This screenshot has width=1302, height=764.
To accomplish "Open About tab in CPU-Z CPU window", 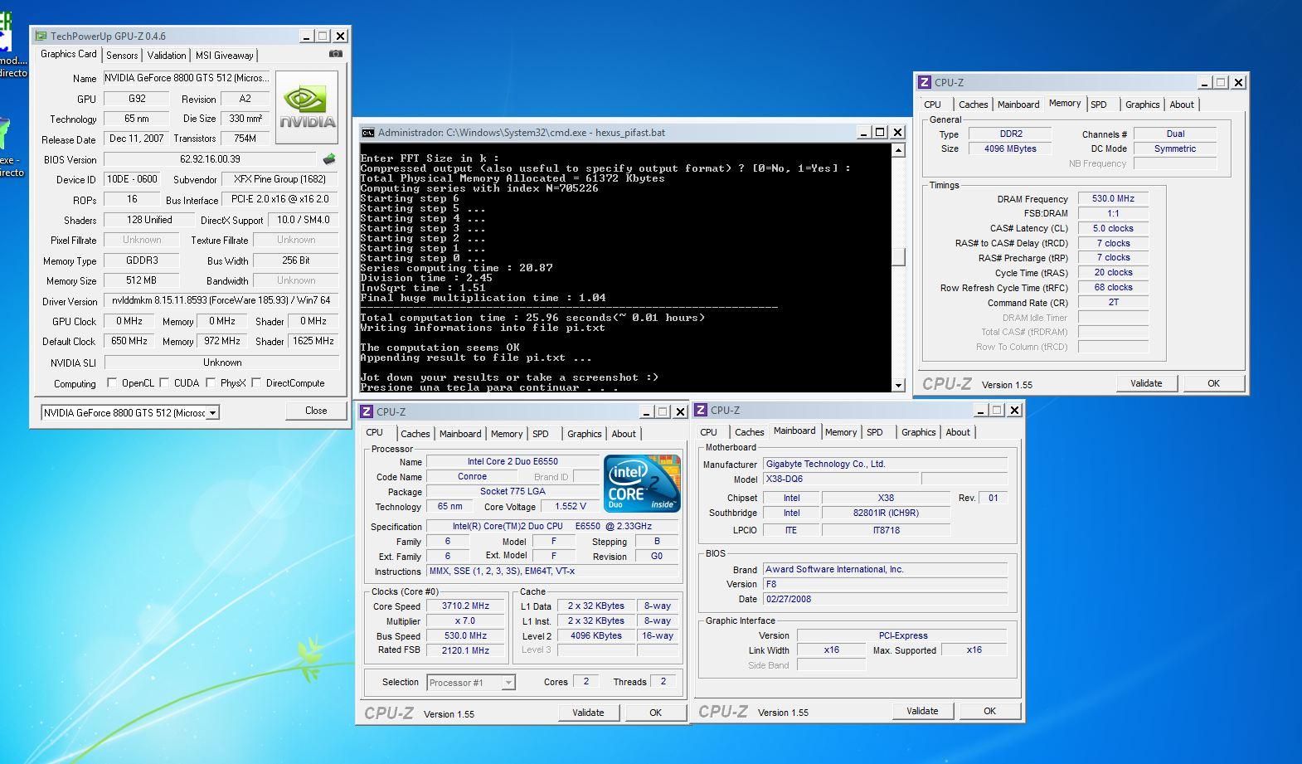I will pos(624,434).
